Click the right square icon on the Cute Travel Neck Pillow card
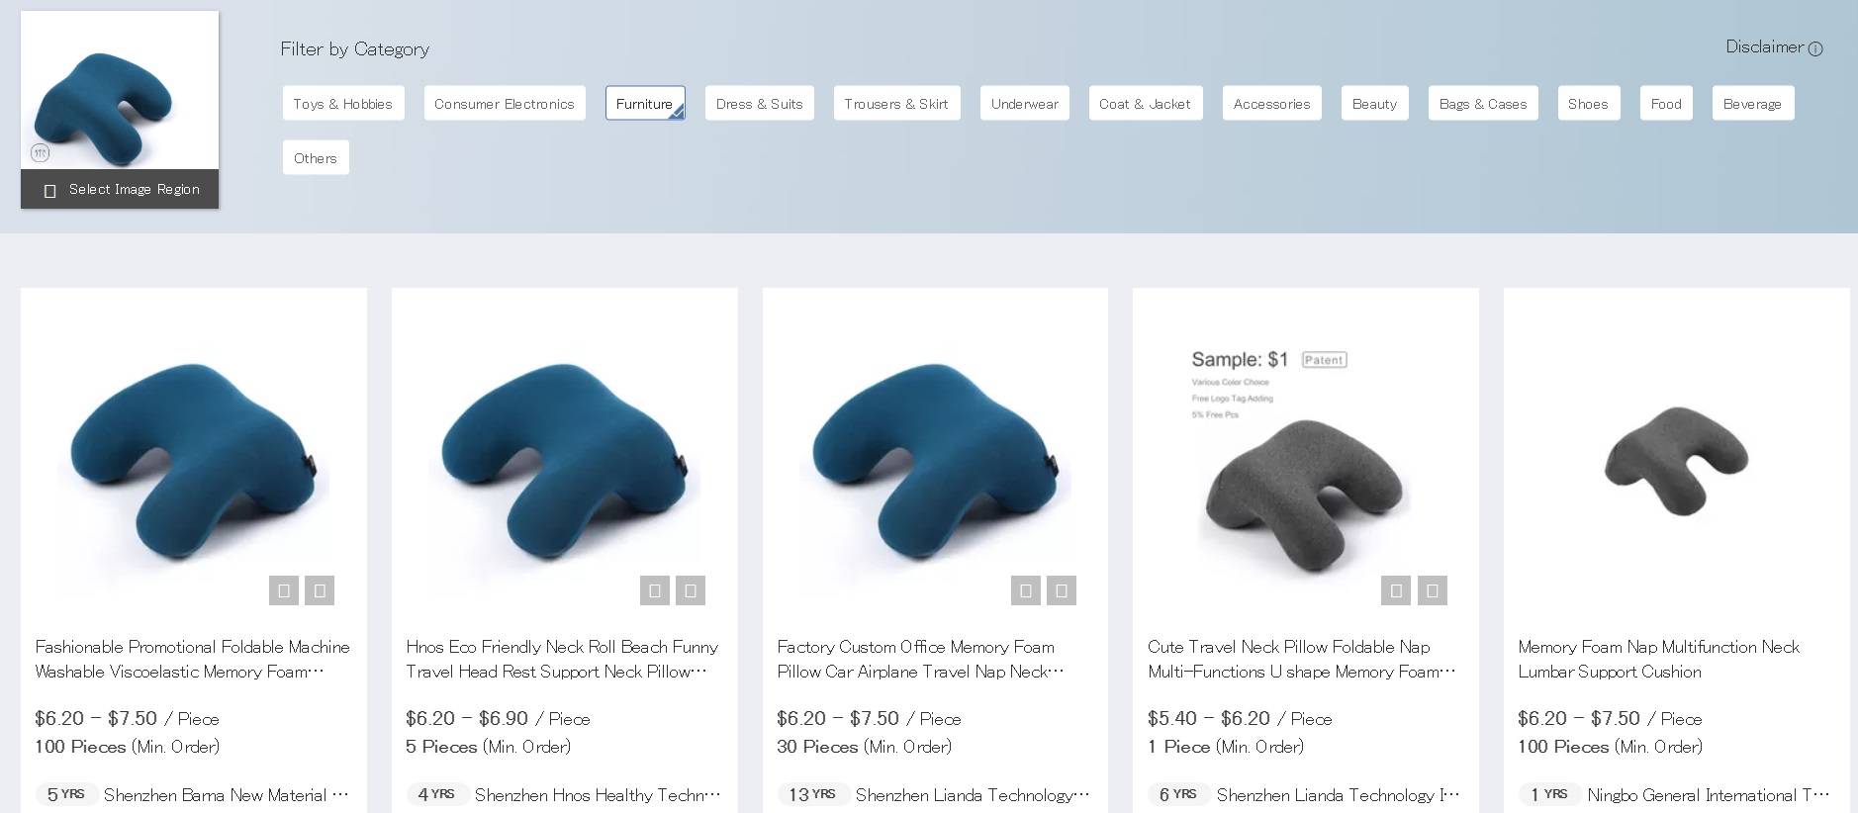 (1433, 590)
